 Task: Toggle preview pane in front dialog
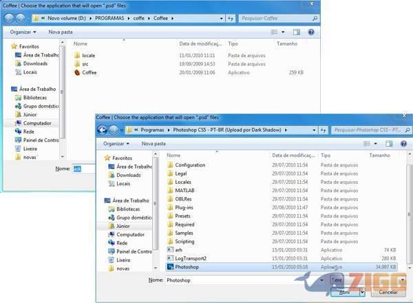point(388,144)
